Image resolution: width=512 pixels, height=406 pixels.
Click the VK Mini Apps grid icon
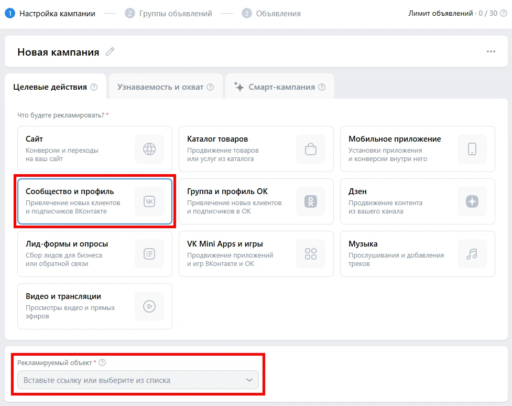point(311,254)
